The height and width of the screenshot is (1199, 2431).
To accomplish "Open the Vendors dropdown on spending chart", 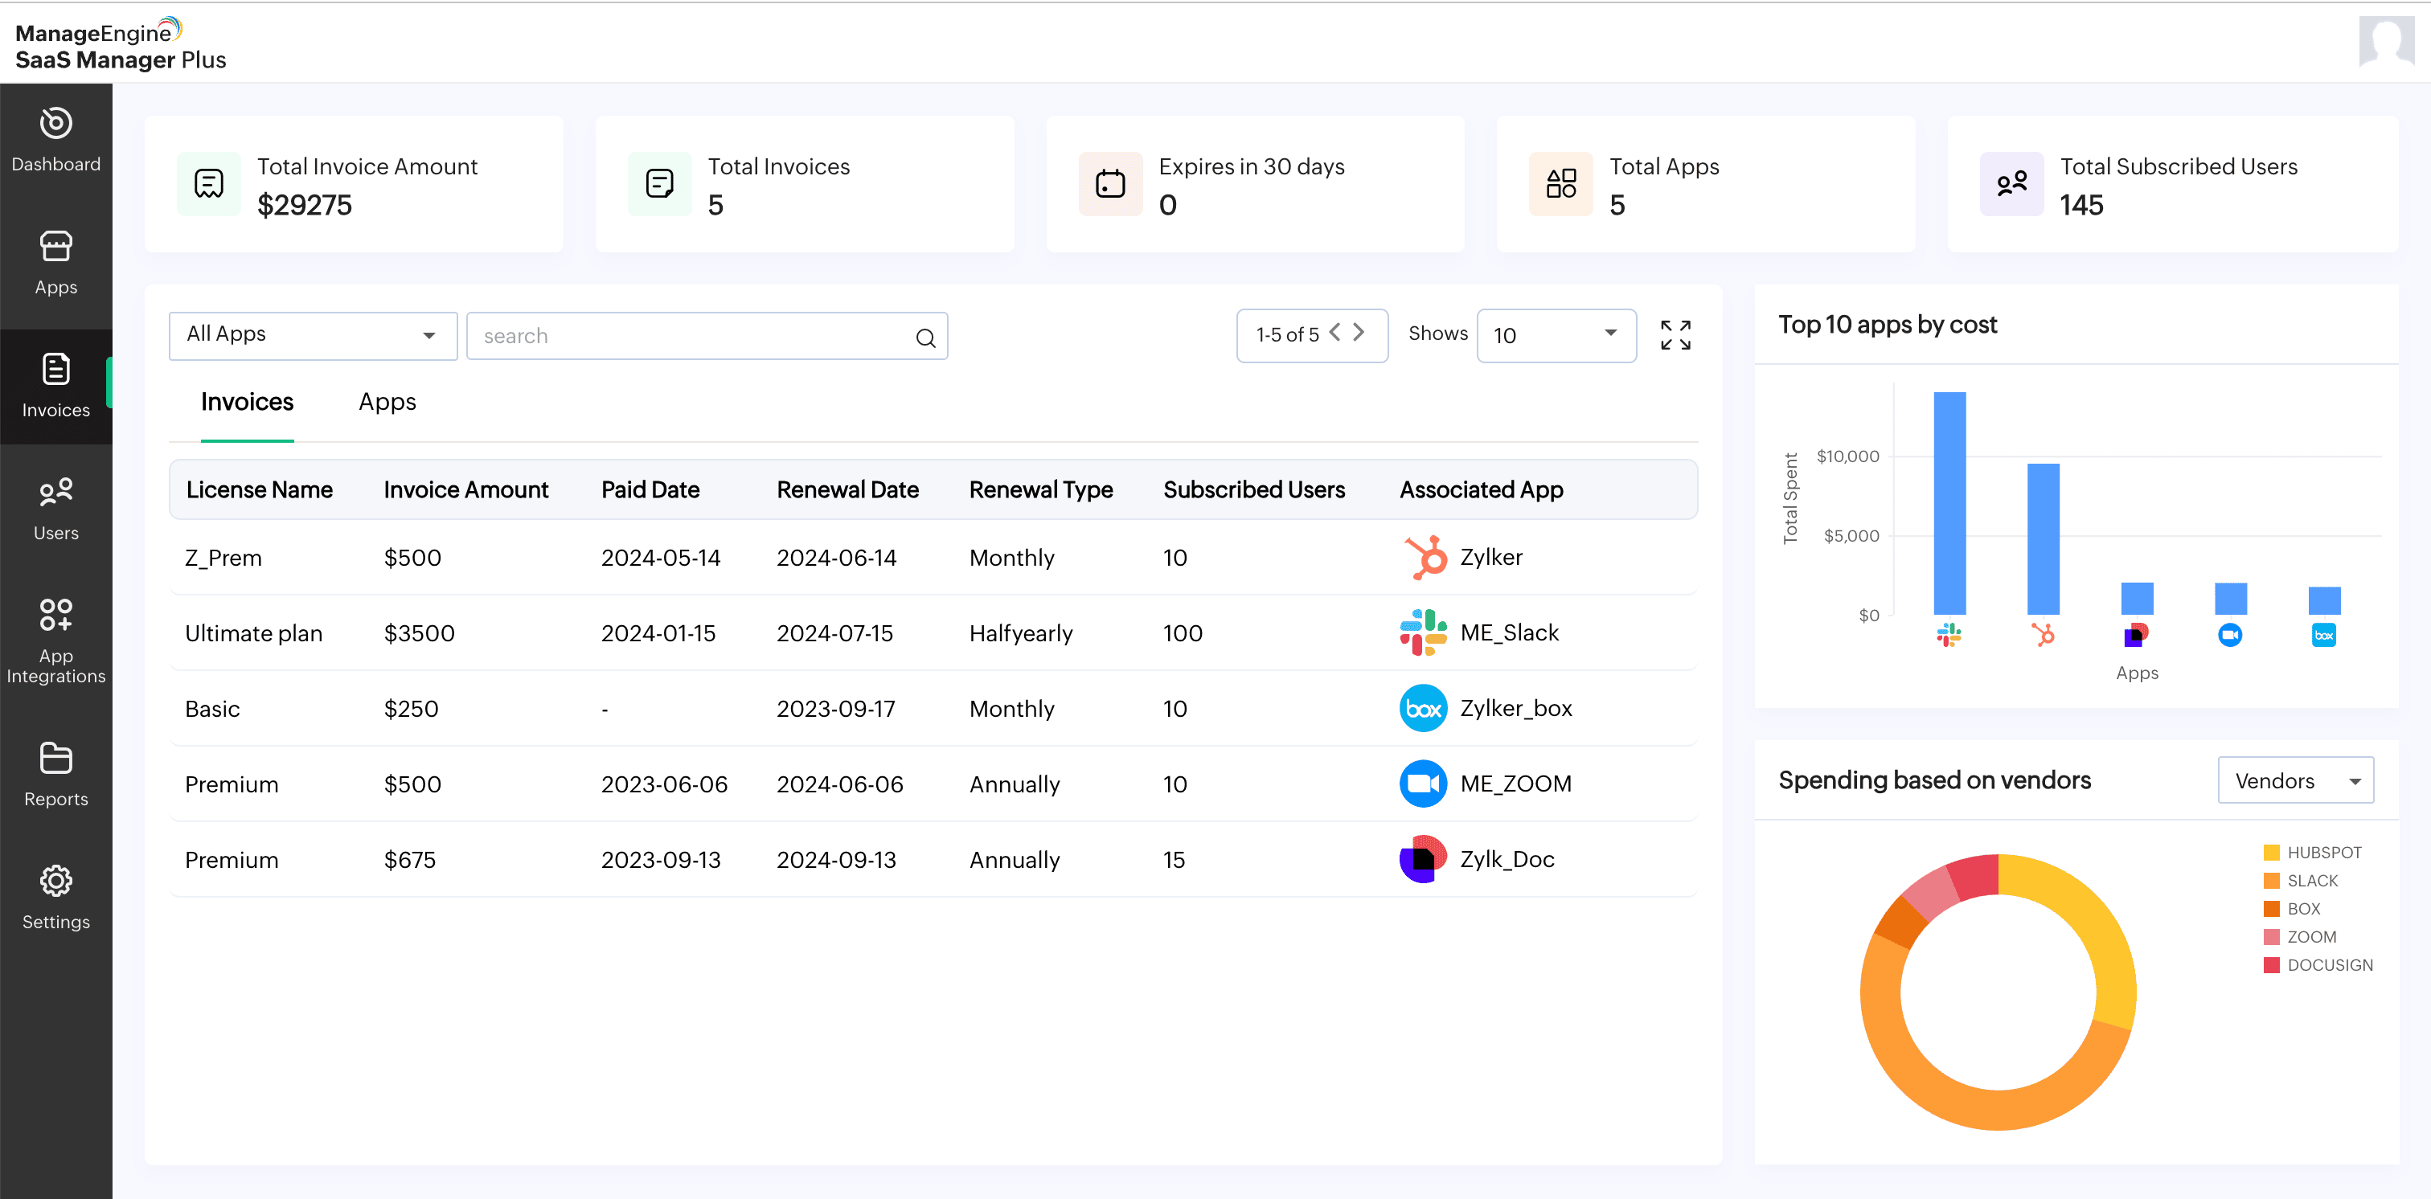I will [x=2295, y=780].
